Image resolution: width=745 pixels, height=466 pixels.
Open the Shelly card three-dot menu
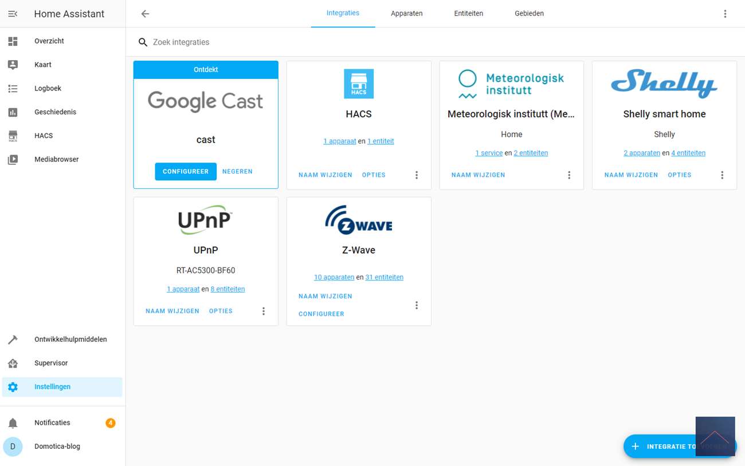coord(722,175)
